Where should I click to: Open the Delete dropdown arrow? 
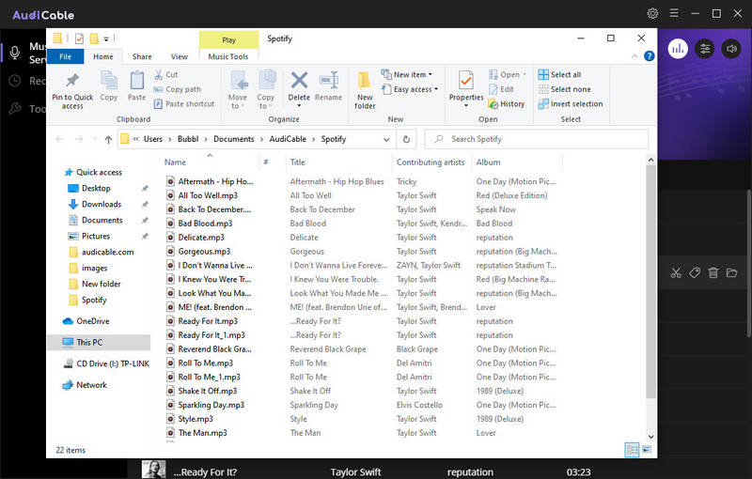[299, 106]
